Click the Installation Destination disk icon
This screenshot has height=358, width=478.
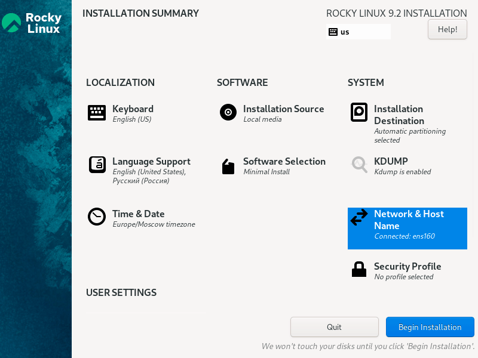pos(358,112)
